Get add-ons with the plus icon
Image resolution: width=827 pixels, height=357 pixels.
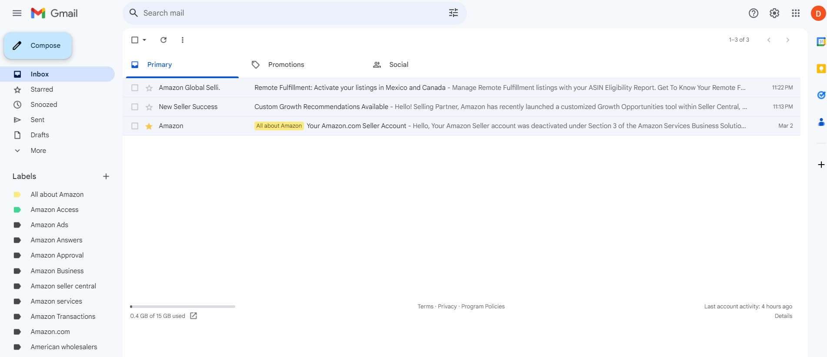tap(821, 165)
